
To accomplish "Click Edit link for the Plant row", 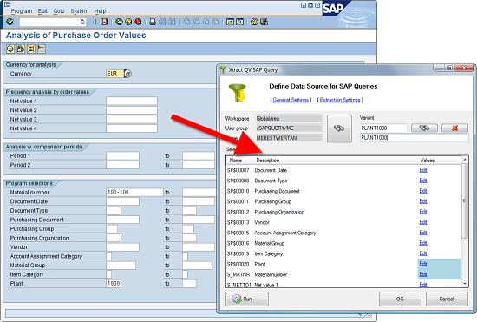I will point(423,264).
